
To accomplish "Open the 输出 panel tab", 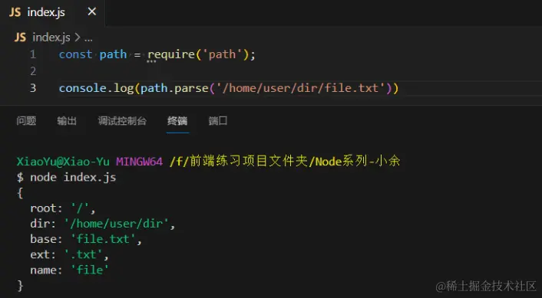I will click(x=67, y=121).
